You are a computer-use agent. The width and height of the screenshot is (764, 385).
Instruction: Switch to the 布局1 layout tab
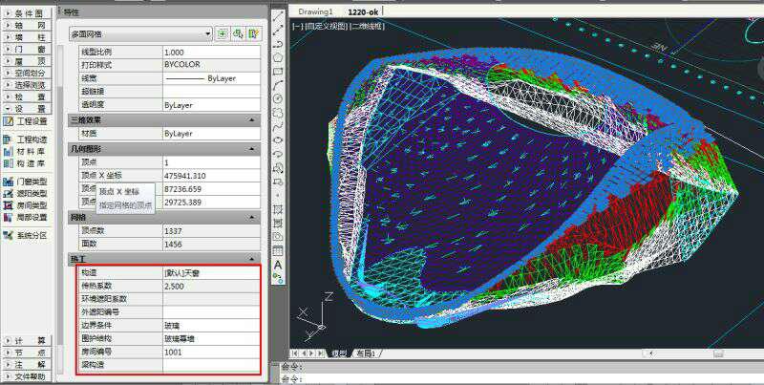pyautogui.click(x=365, y=353)
